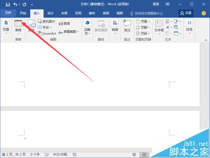
Task: Switch to the Design (设计) tab
Action: 50,13
